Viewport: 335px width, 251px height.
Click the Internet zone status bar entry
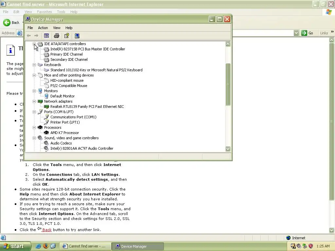pos(296,238)
